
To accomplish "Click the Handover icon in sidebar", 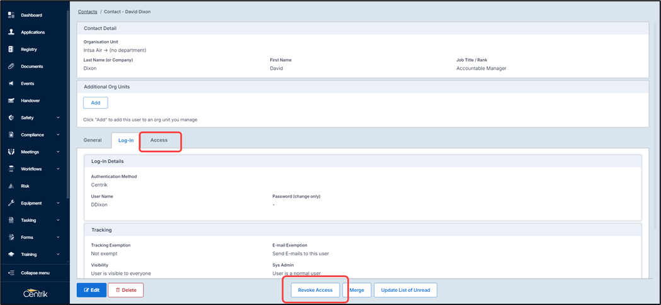I will point(11,101).
